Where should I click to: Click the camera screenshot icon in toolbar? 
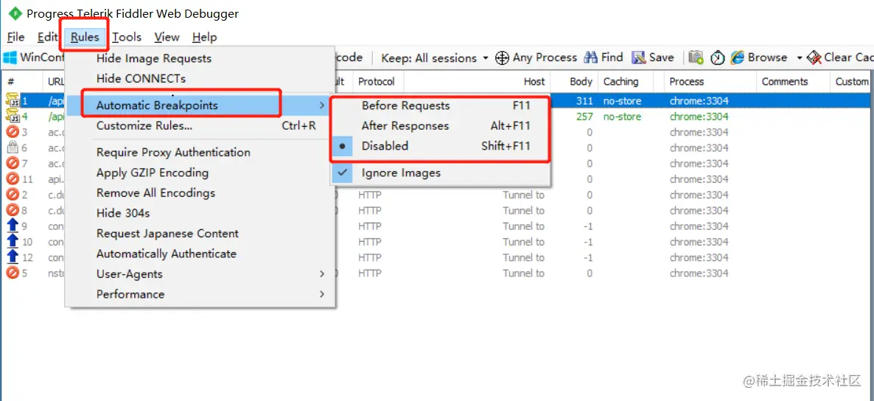[x=696, y=57]
